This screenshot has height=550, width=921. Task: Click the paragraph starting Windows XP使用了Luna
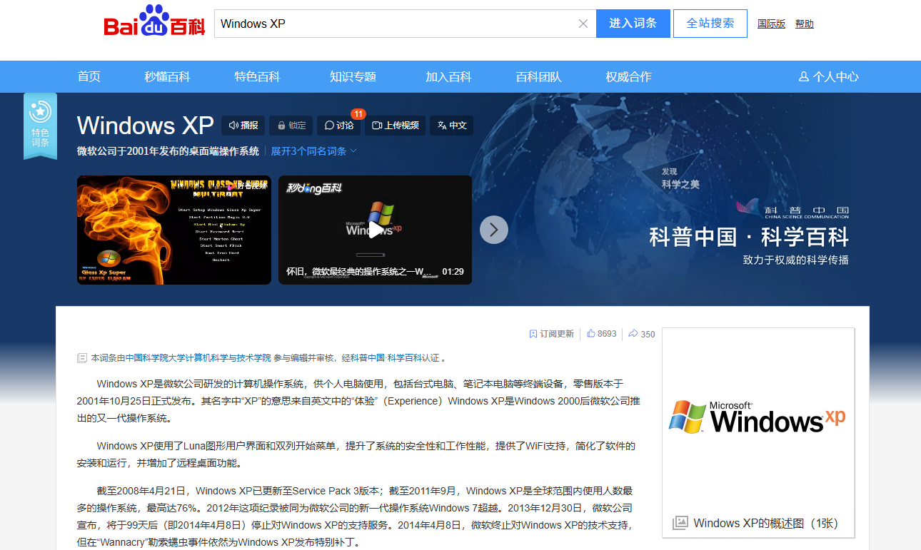point(356,454)
